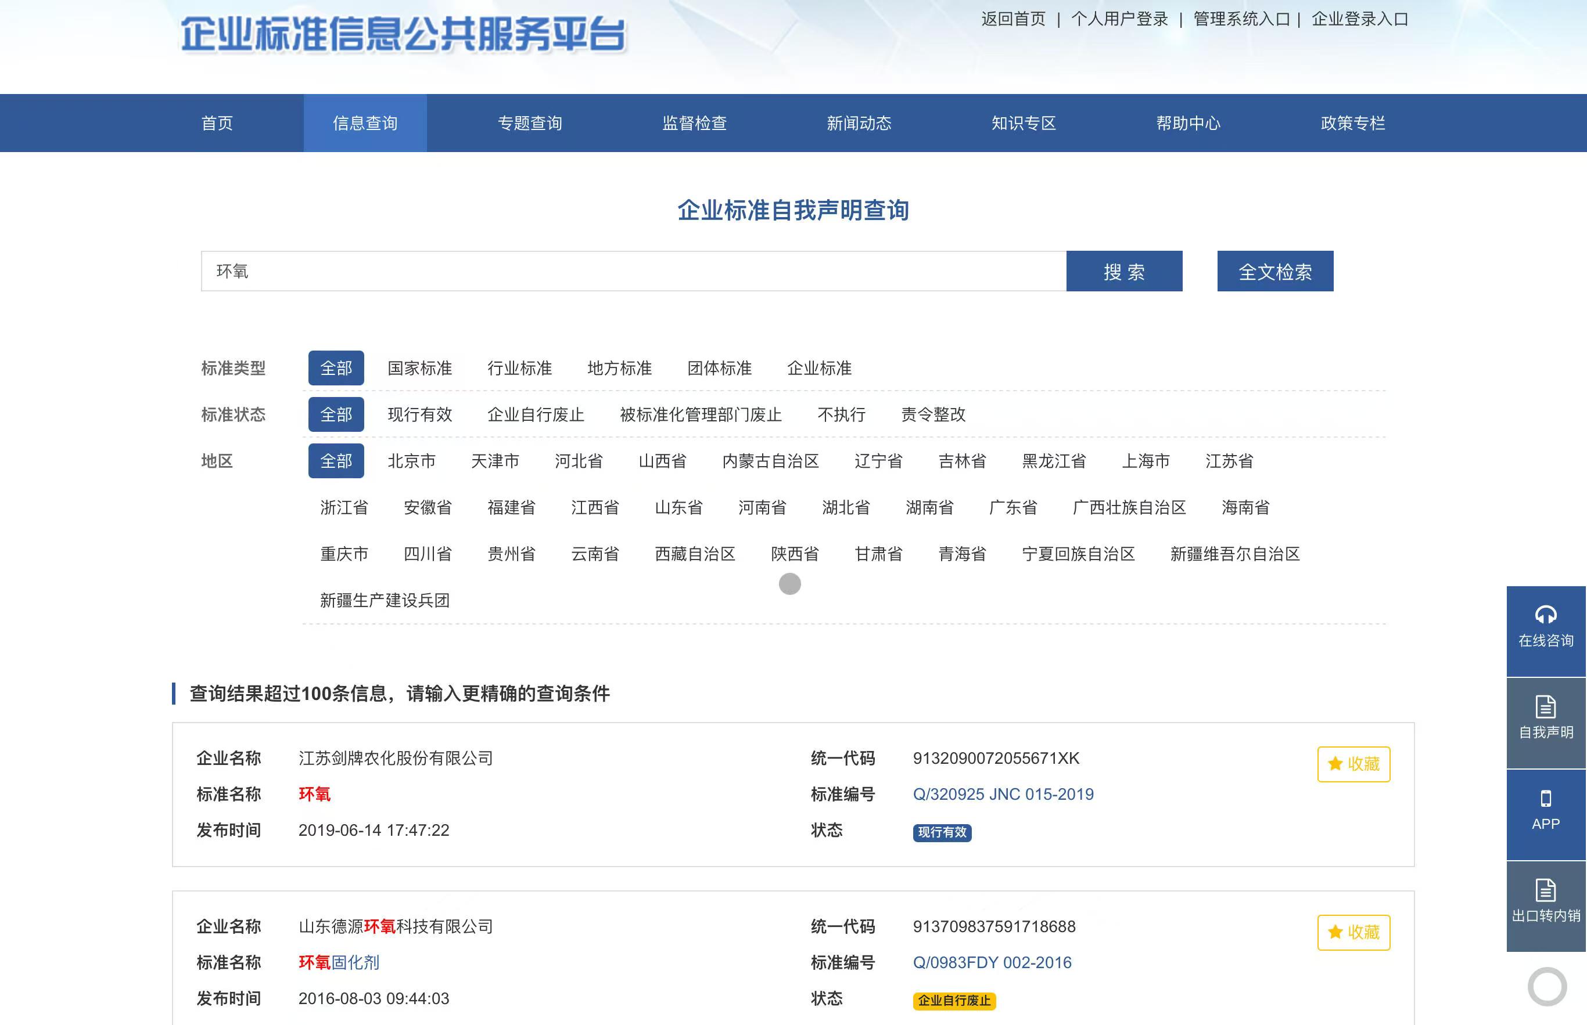Click the 企业登录入口 link
Image resolution: width=1587 pixels, height=1025 pixels.
1360,19
